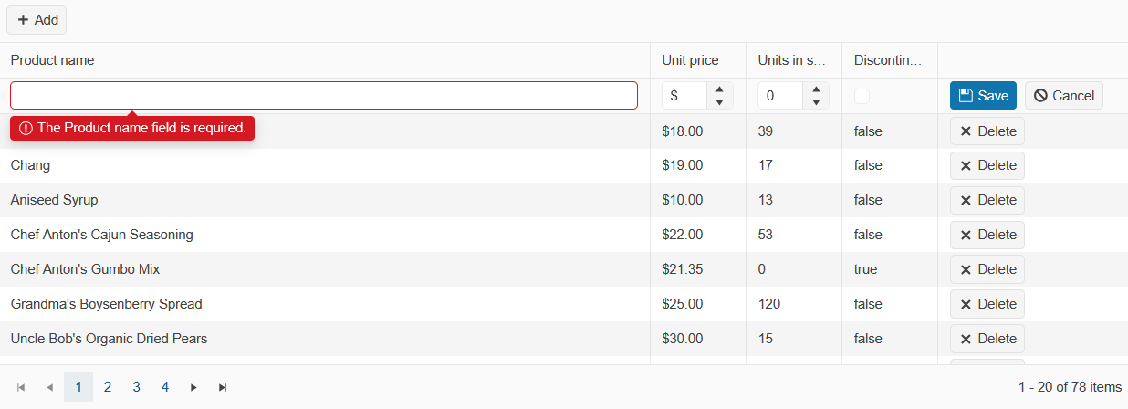Delete the Aniseed Syrup row
Screen dimensions: 1128x409
coord(987,200)
